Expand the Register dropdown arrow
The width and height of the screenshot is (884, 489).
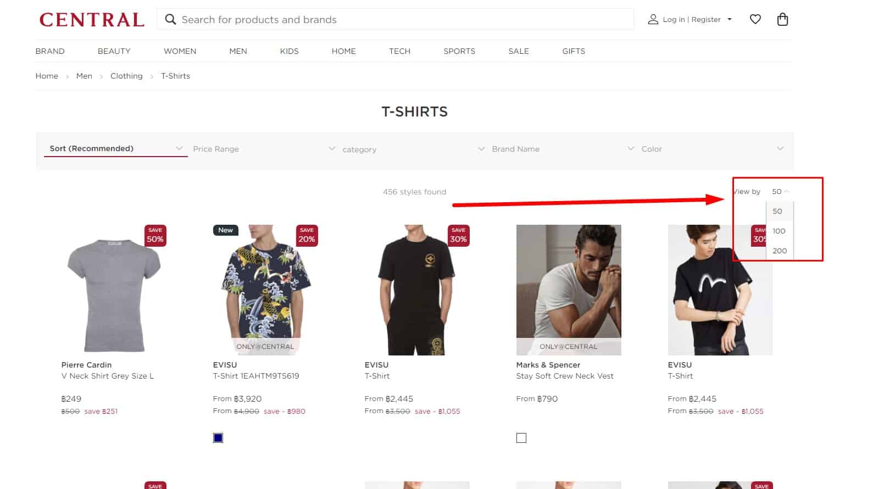tap(730, 19)
